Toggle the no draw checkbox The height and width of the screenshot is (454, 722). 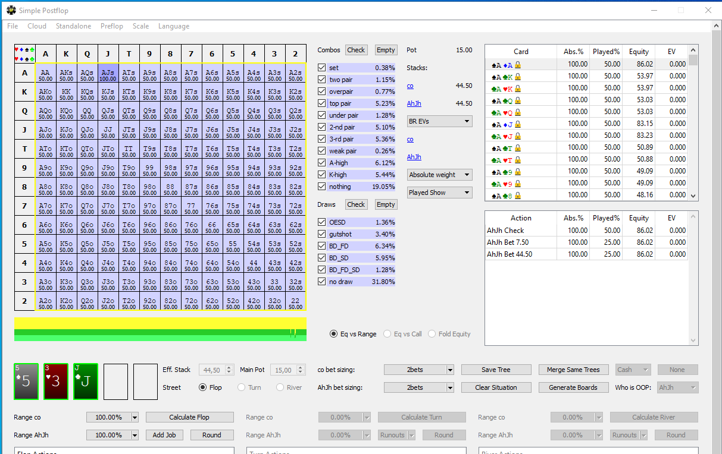(322, 282)
